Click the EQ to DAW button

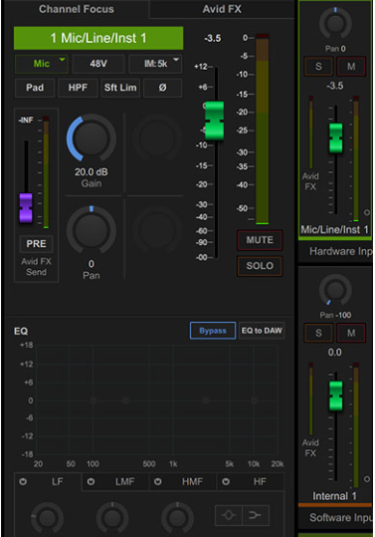pyautogui.click(x=262, y=331)
